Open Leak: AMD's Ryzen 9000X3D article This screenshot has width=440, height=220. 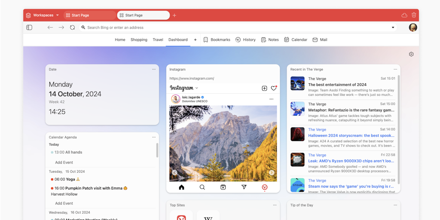[x=351, y=161]
